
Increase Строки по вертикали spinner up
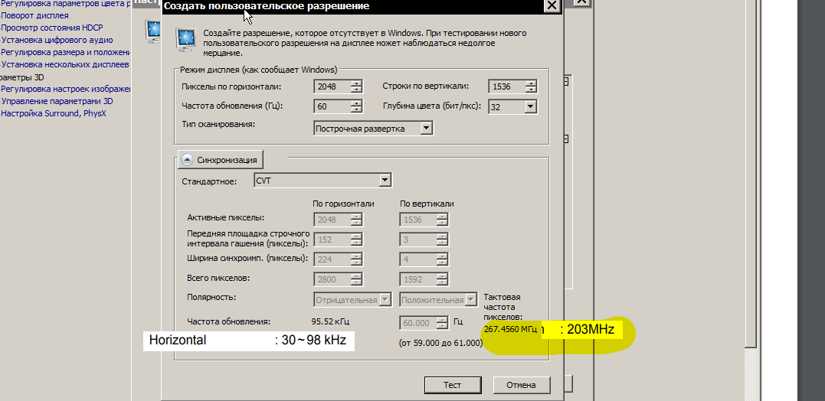click(x=532, y=83)
